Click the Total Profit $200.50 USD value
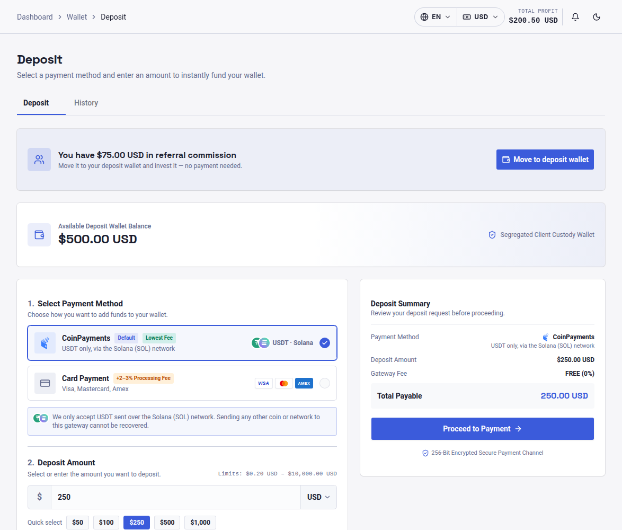622x530 pixels. click(x=533, y=20)
